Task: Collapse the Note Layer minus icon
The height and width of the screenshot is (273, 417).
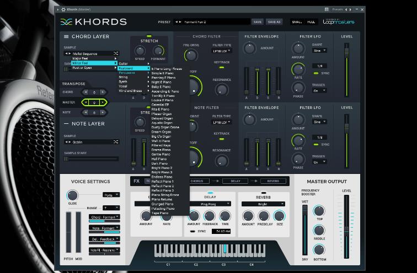Action: (x=66, y=124)
